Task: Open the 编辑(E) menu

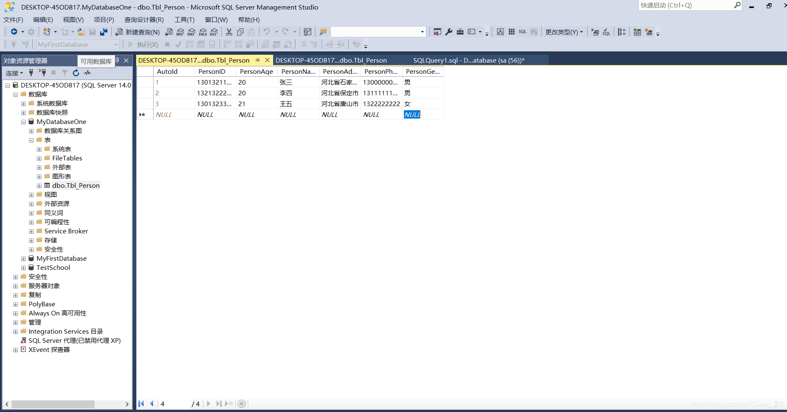Action: click(x=43, y=19)
